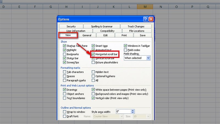
Task: Open the Draft font Size dropdown
Action: [x=148, y=116]
